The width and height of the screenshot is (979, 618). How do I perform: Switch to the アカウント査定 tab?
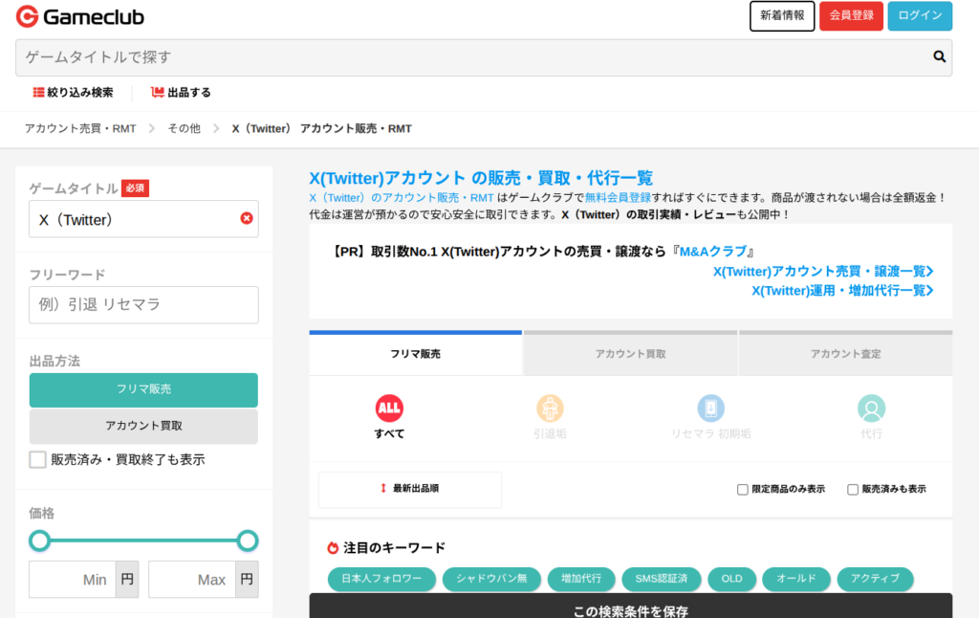pyautogui.click(x=845, y=354)
